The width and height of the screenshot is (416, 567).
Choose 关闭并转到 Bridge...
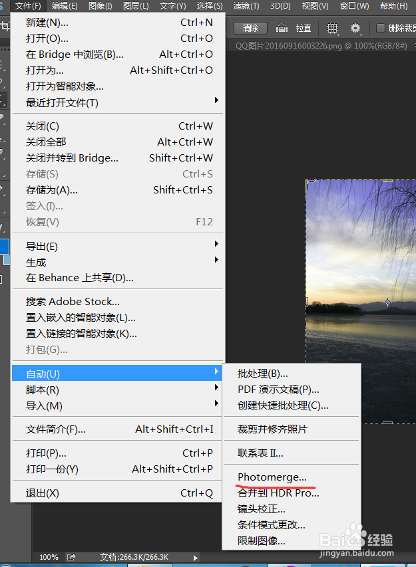pyautogui.click(x=118, y=158)
